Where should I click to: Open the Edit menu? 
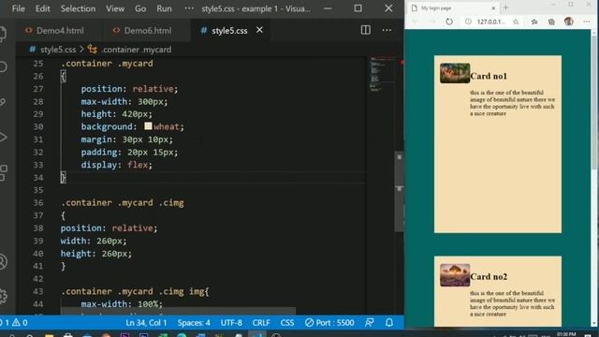click(42, 8)
